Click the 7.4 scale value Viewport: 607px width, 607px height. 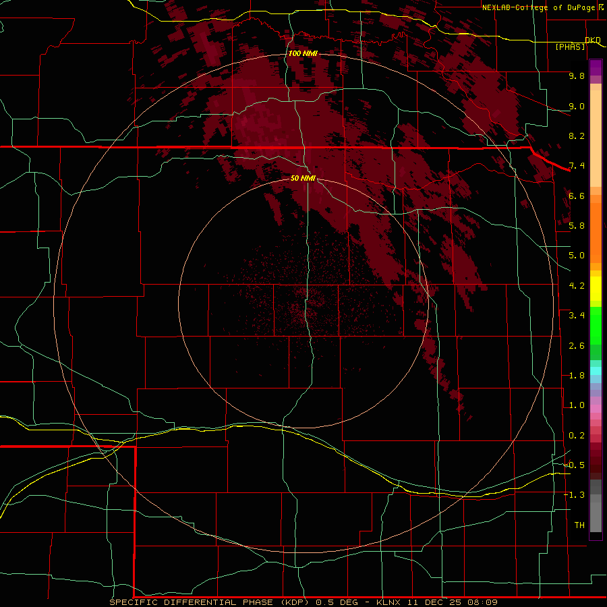tap(577, 166)
